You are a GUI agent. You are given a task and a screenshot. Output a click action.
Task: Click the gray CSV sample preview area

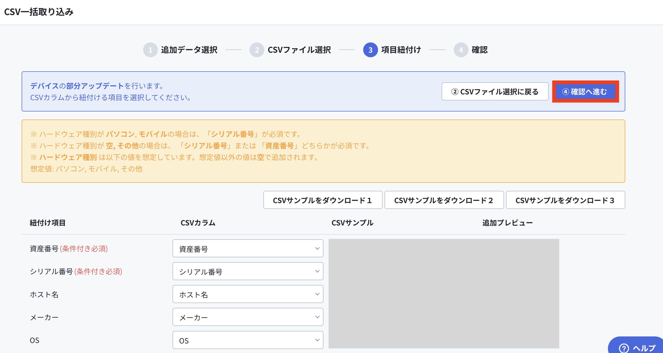click(x=444, y=294)
